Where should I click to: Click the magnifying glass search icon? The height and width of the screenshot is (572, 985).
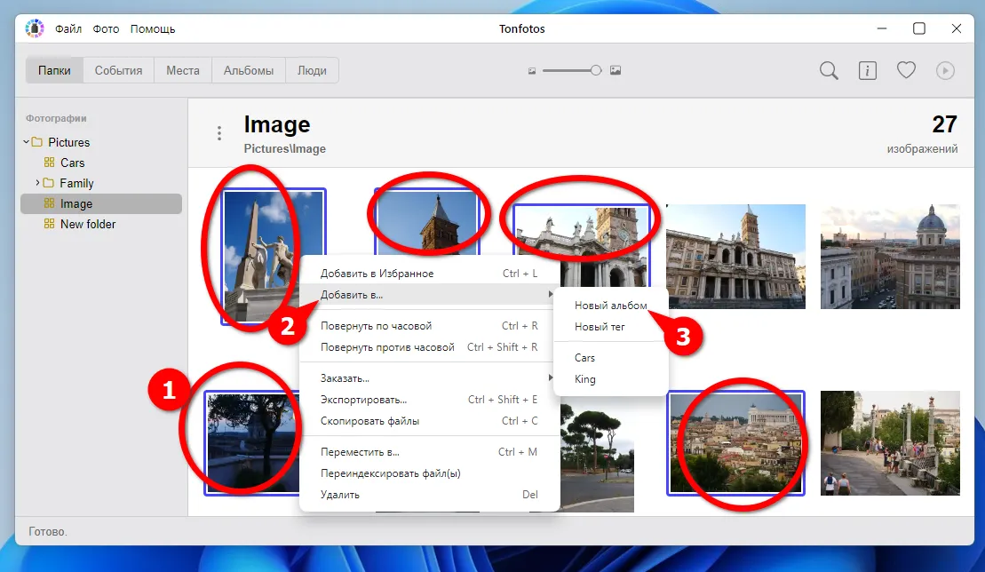829,71
